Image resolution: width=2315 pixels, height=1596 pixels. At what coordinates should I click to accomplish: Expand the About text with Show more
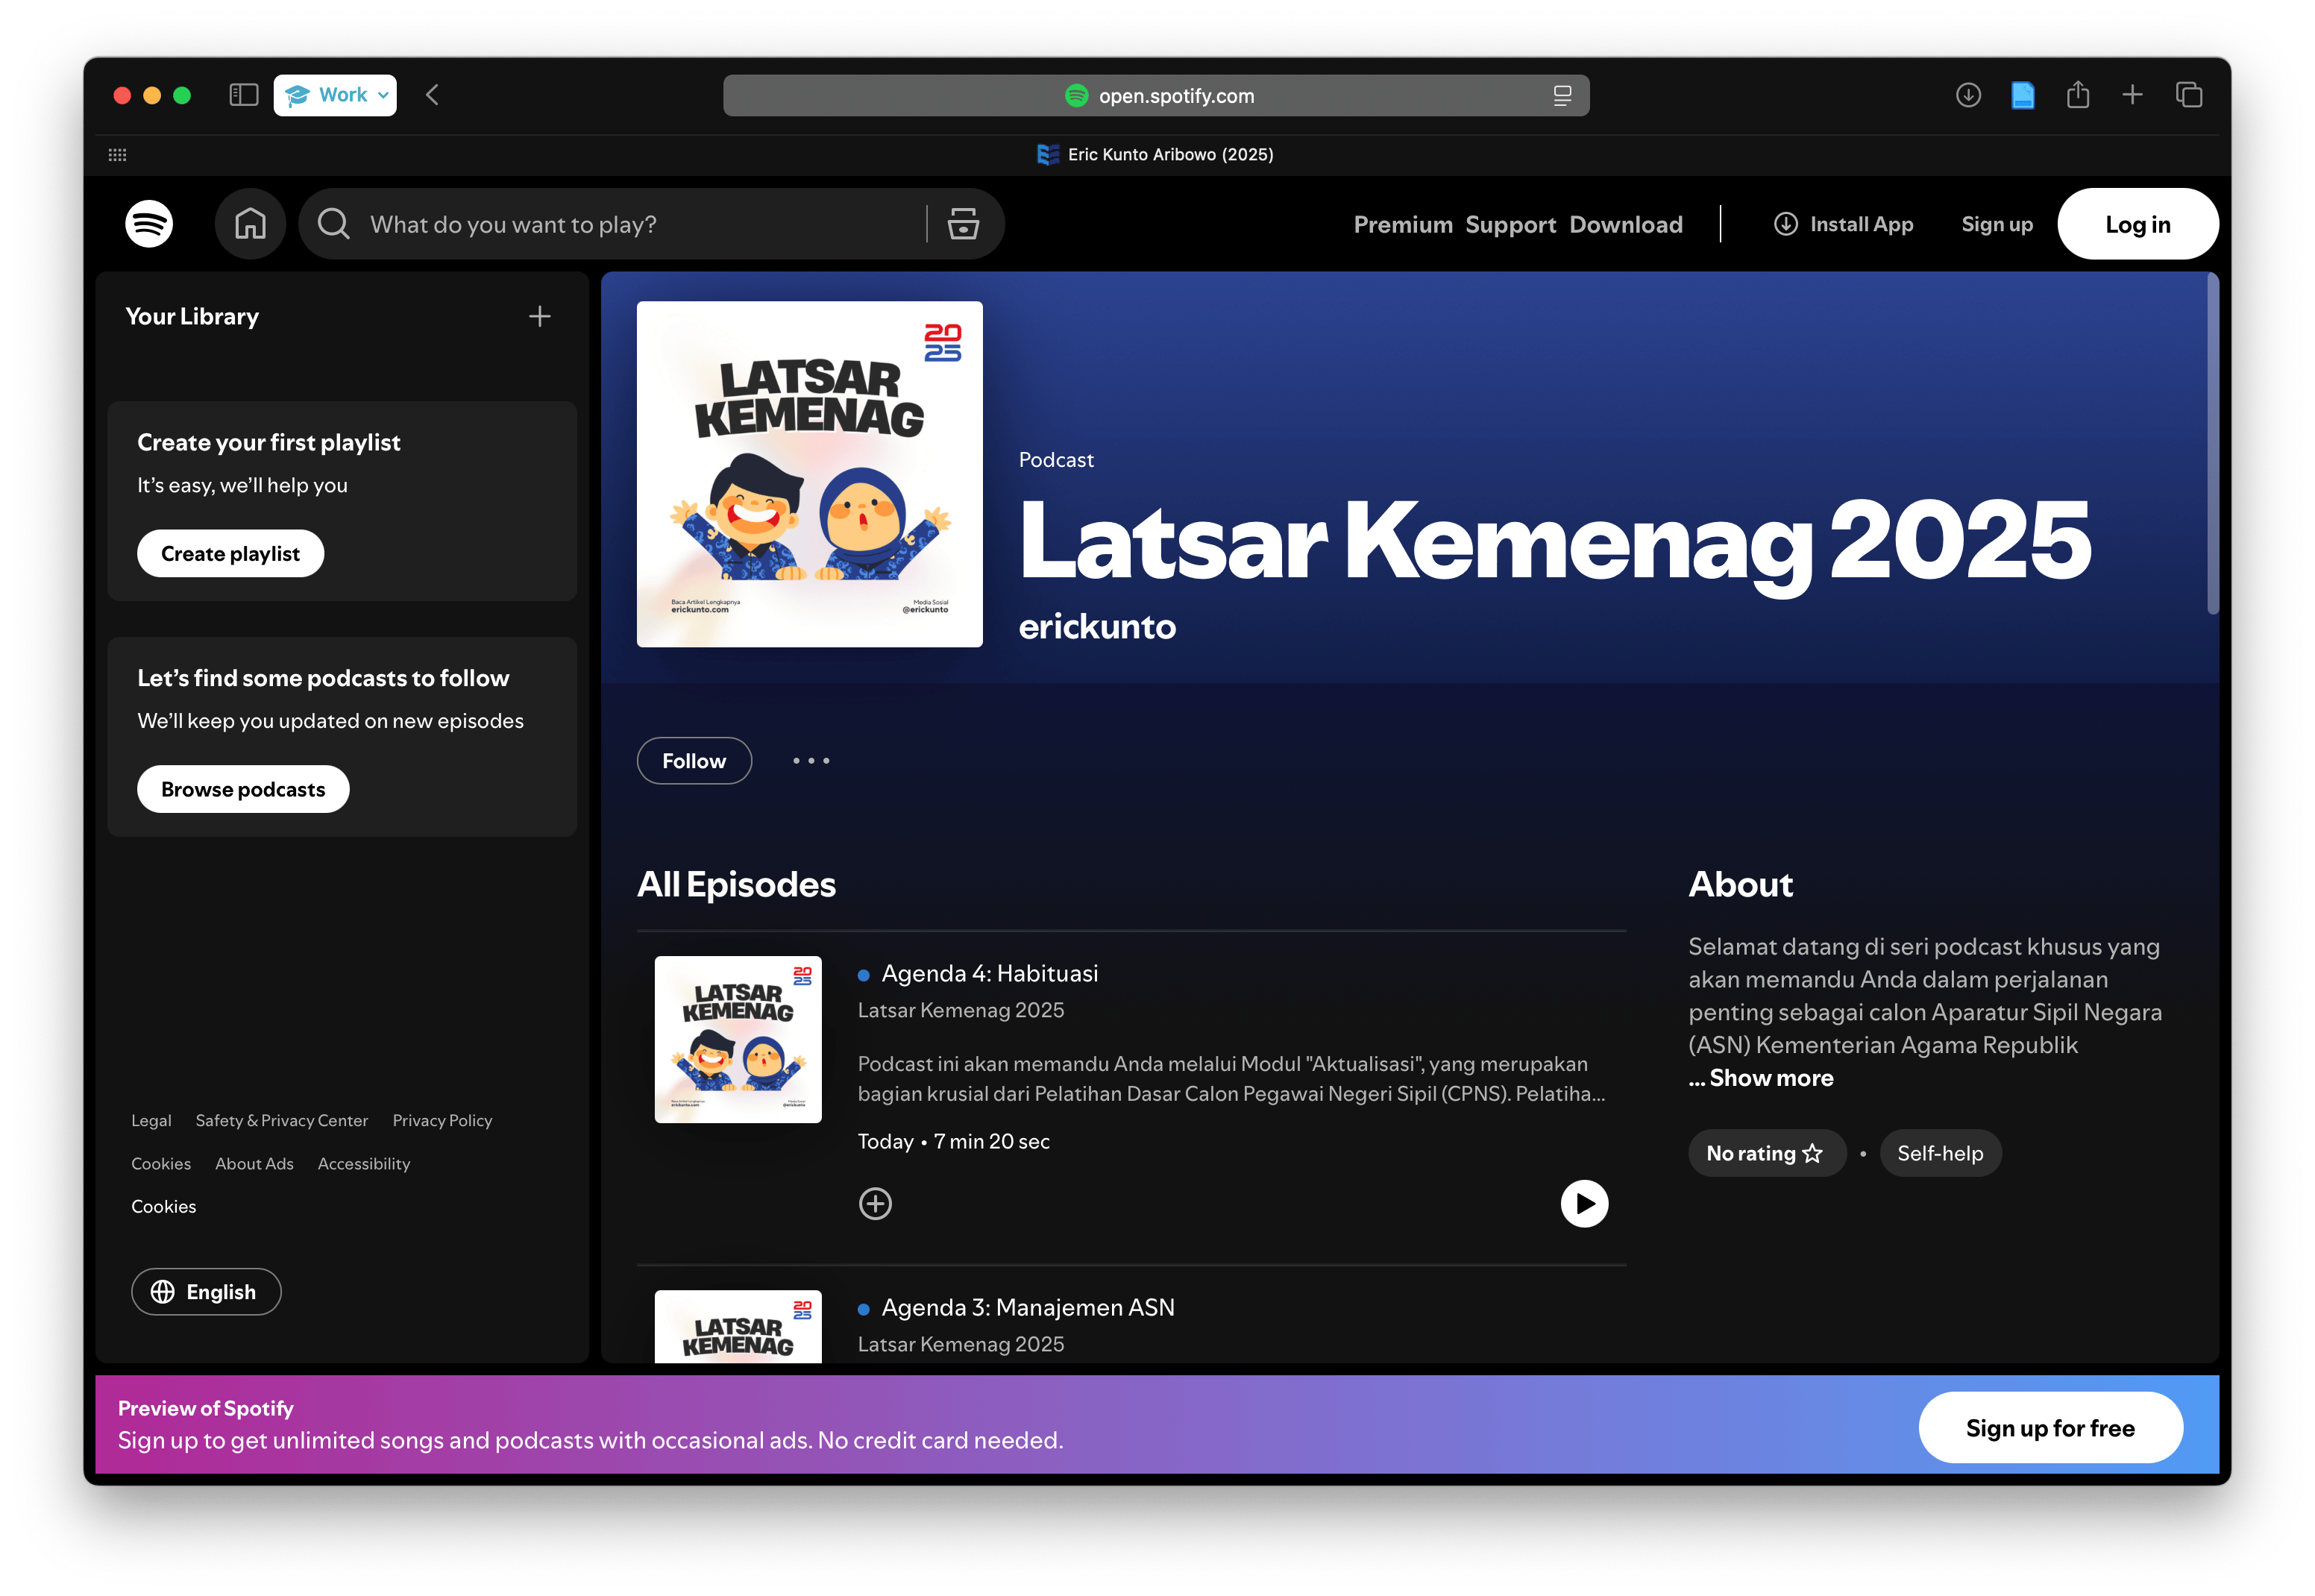[1760, 1078]
